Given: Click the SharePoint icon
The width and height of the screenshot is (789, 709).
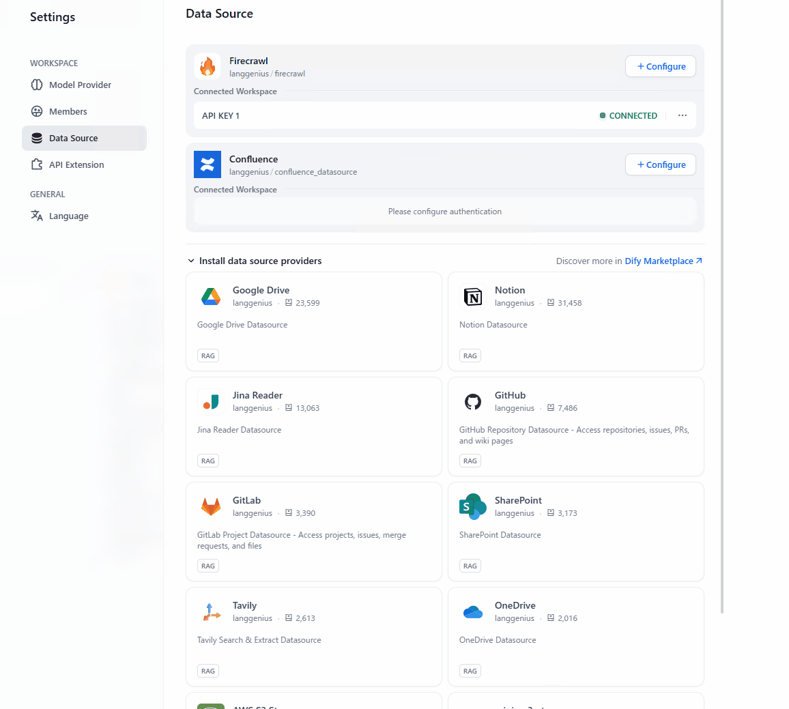Looking at the screenshot, I should tap(473, 506).
